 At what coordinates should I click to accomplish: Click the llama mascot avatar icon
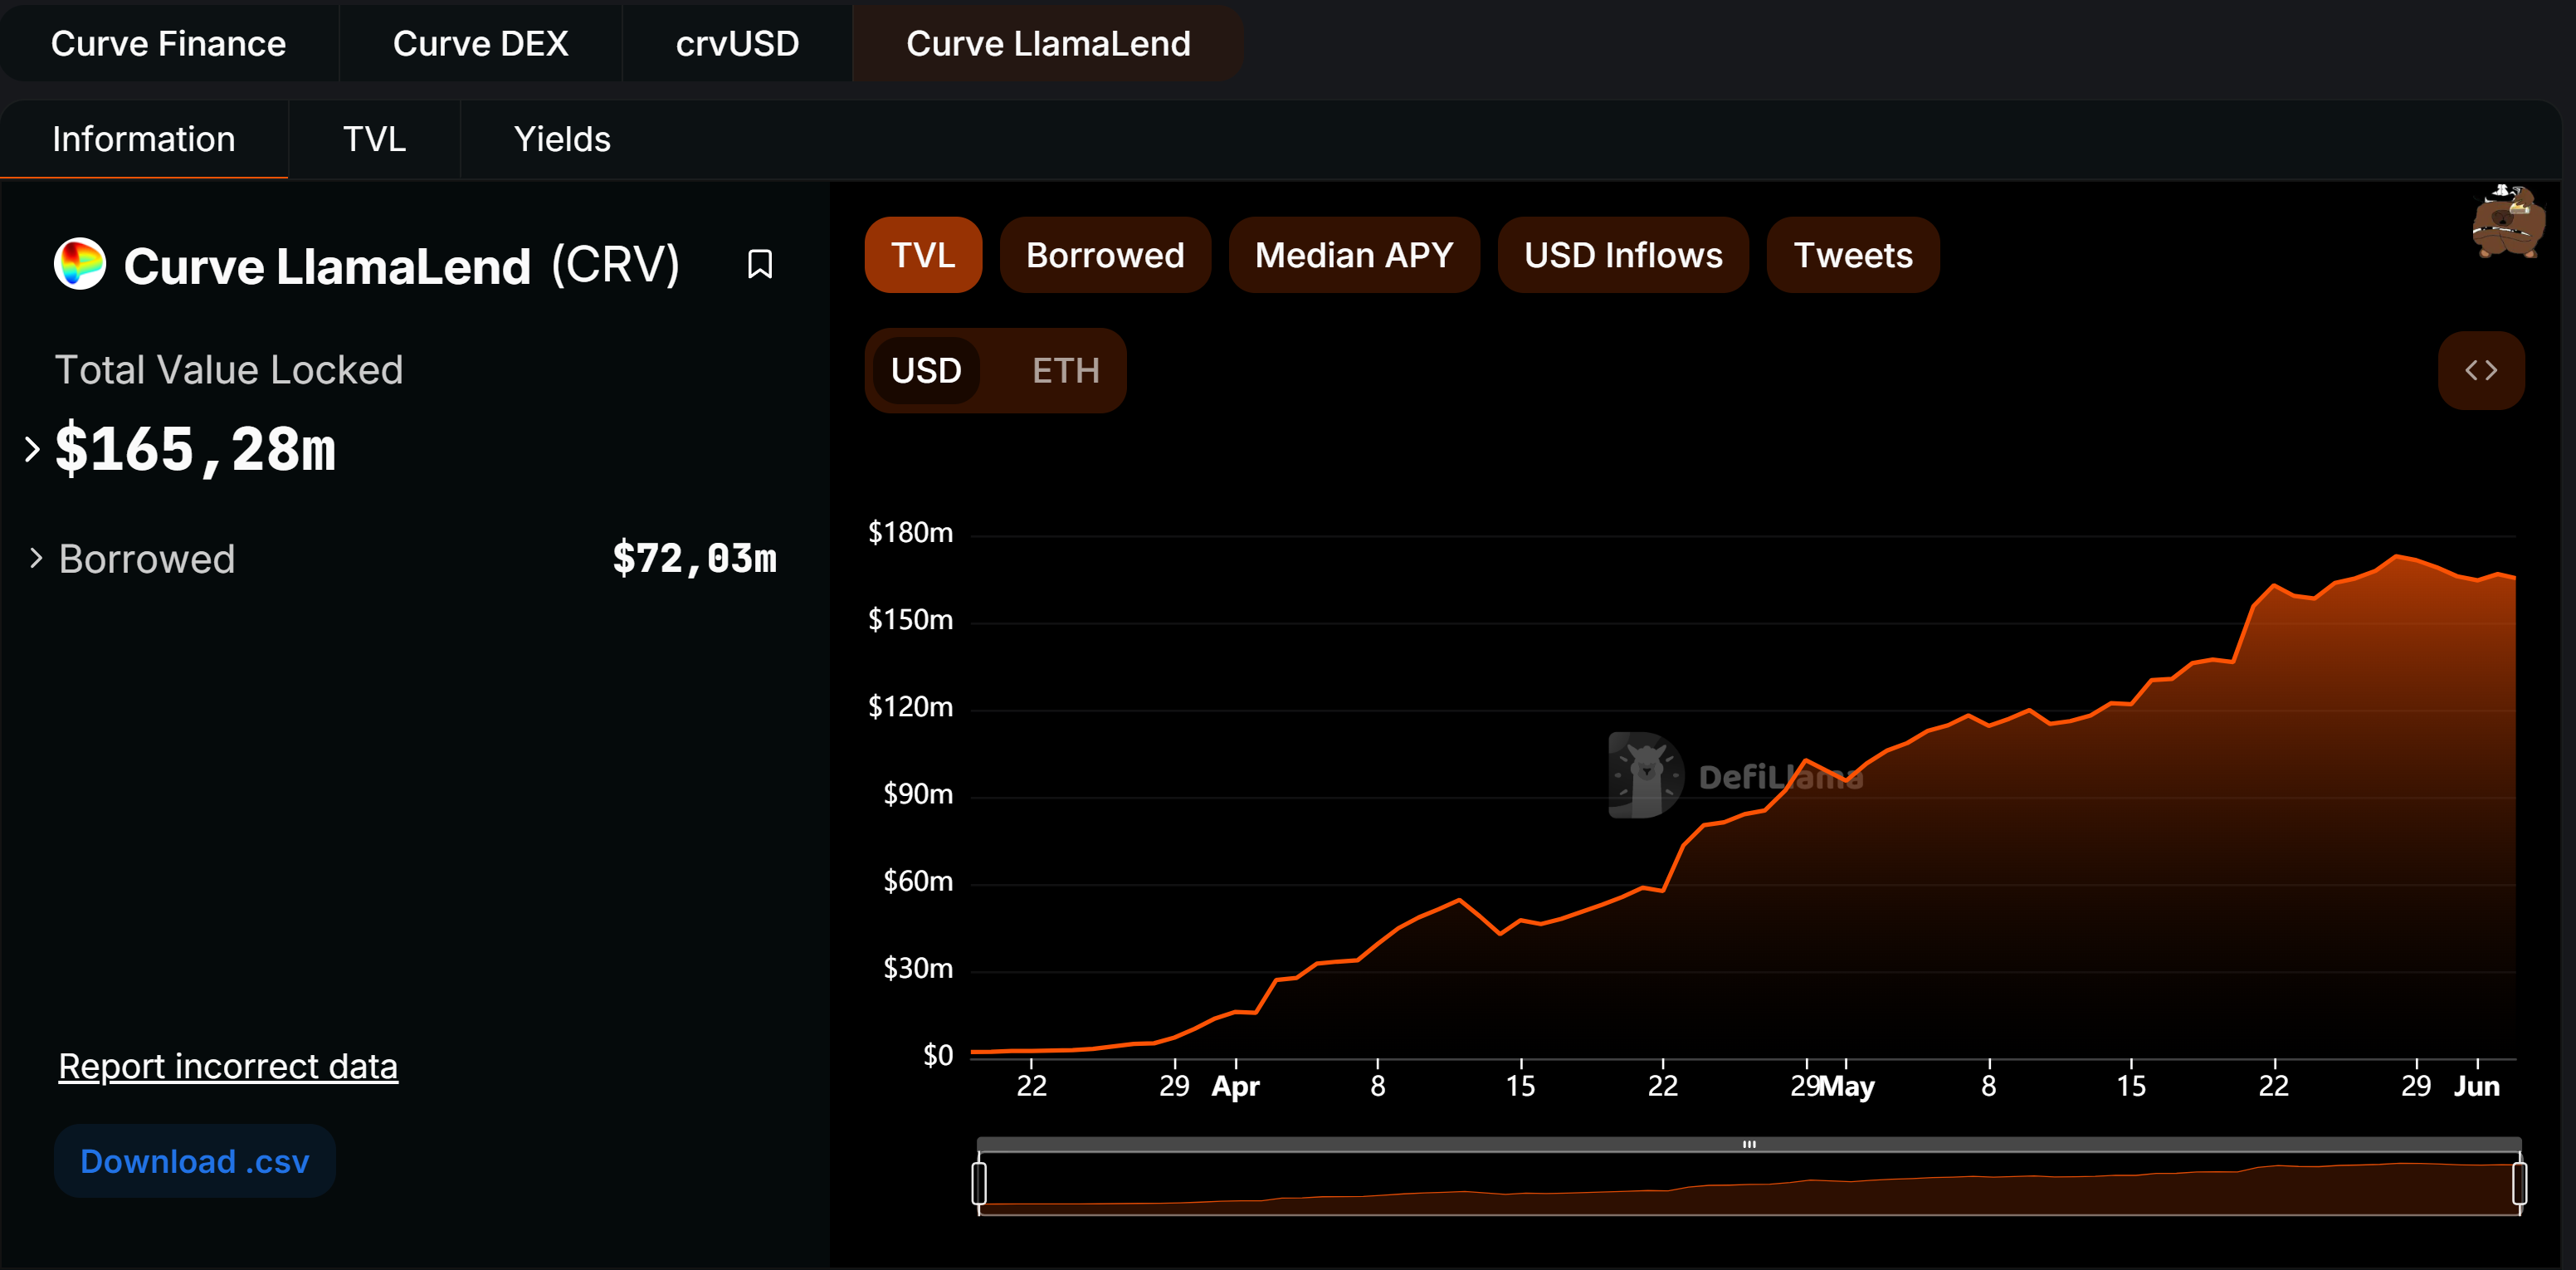tap(2507, 223)
